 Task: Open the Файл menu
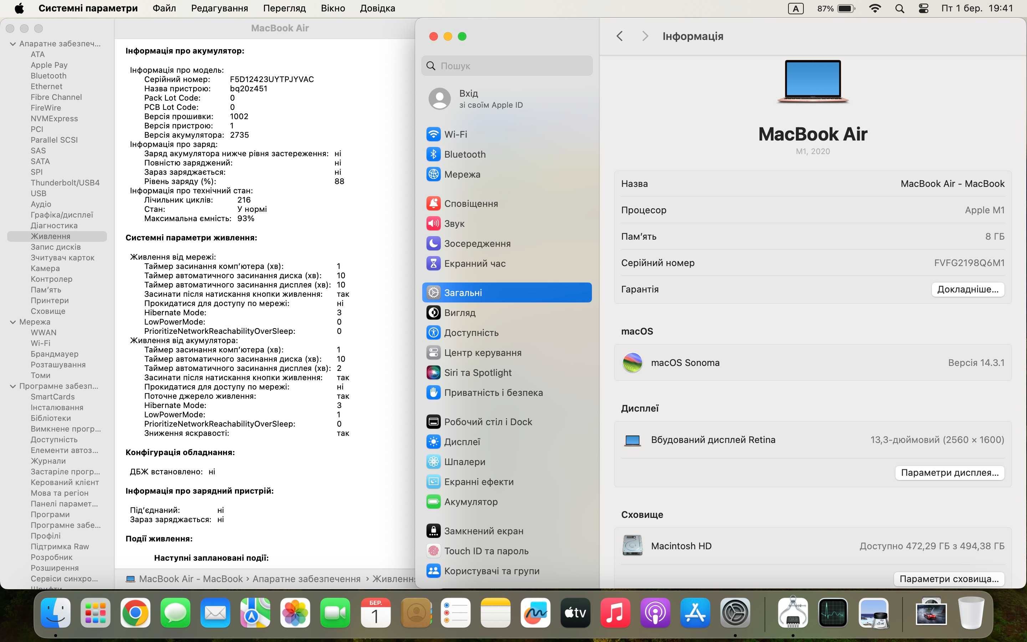164,8
